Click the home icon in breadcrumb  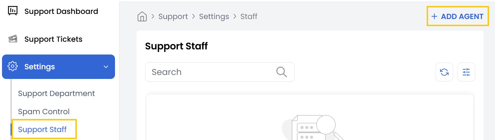click(x=142, y=16)
